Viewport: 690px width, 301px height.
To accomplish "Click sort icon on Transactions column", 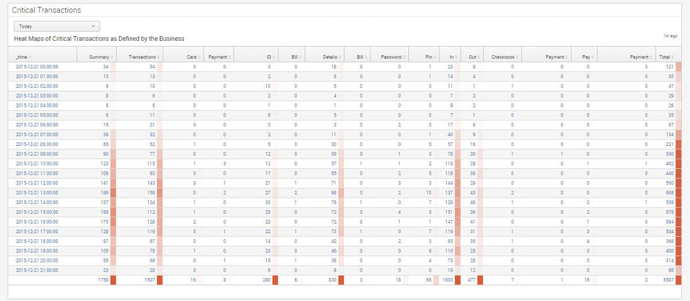I will 158,57.
